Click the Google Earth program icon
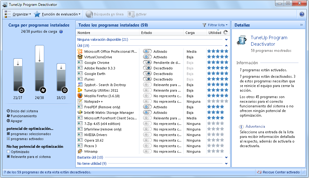The height and width of the screenshot is (178, 309). pos(80,73)
